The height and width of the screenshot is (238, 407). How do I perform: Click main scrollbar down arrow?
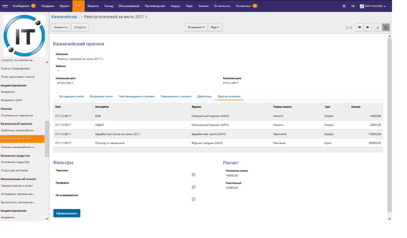click(389, 219)
